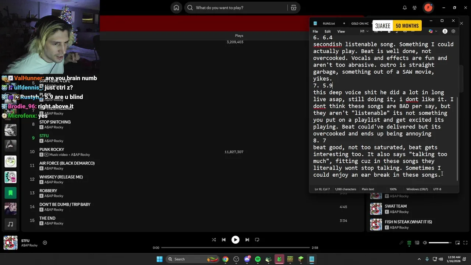Open the Notepad View menu
The width and height of the screenshot is (471, 265).
(341, 32)
